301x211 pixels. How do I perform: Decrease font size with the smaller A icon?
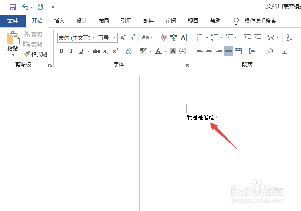[133, 37]
